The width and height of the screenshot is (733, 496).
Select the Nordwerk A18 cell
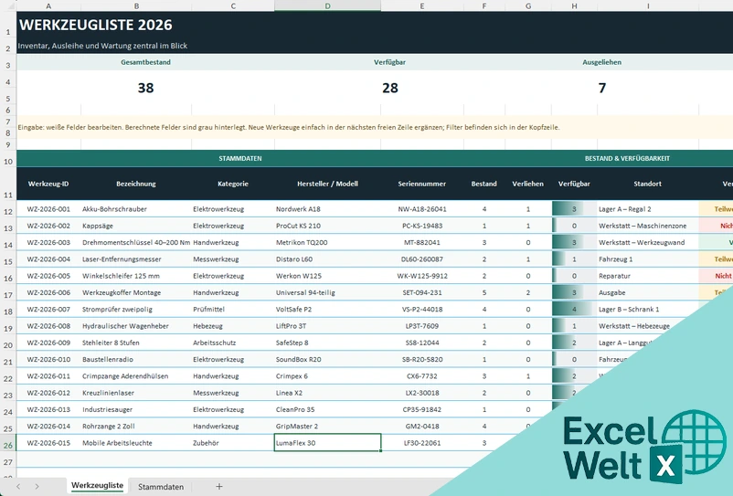coord(327,209)
